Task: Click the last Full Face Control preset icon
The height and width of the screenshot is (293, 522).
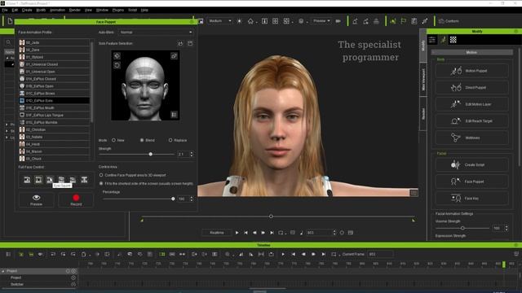Action: pyautogui.click(x=84, y=180)
